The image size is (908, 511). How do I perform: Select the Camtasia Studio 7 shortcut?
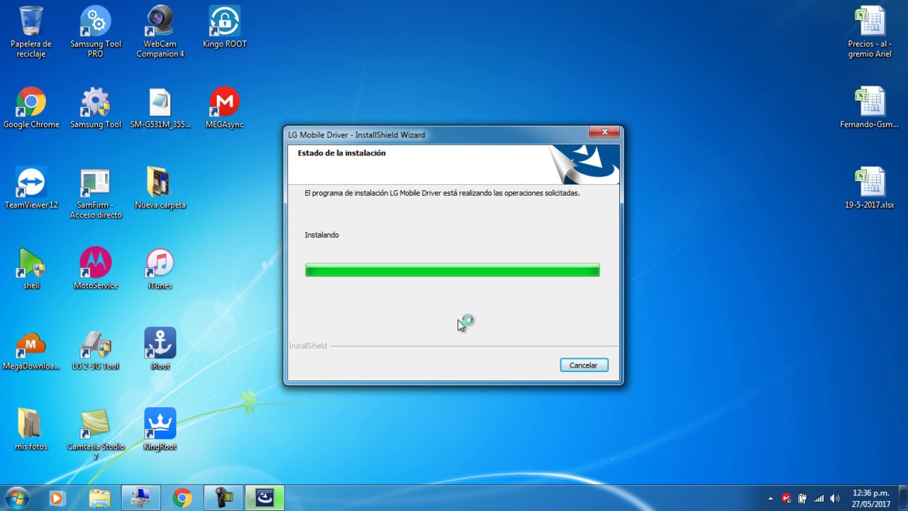pyautogui.click(x=96, y=434)
